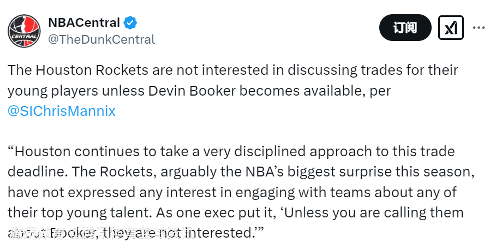Open the @TheDunkCentral handle link
The width and height of the screenshot is (490, 248).
click(x=101, y=39)
